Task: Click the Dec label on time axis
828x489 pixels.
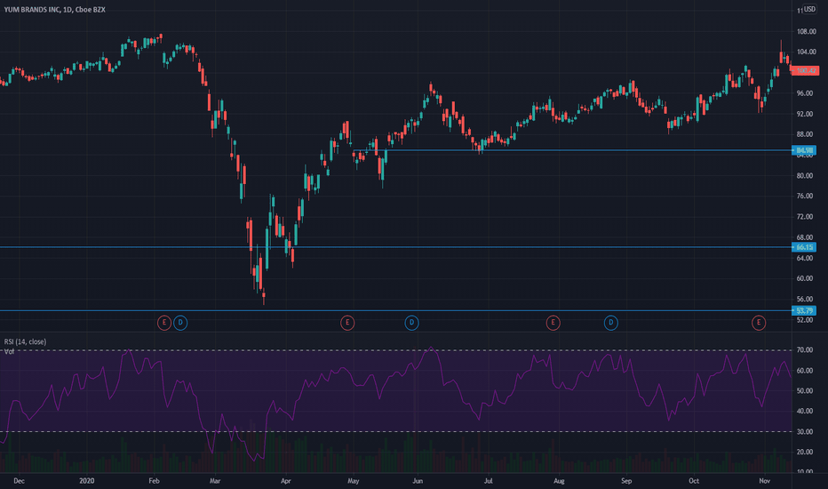Action: pos(19,481)
